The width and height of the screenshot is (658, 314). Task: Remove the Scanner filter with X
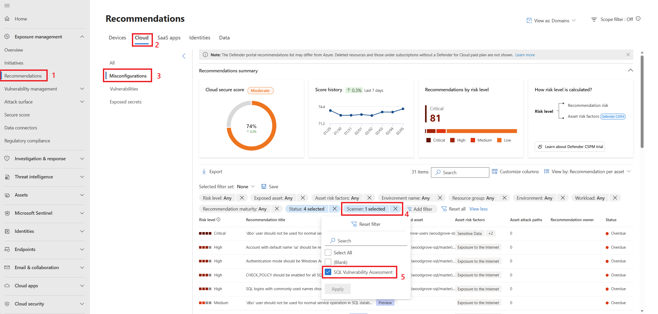click(x=395, y=209)
